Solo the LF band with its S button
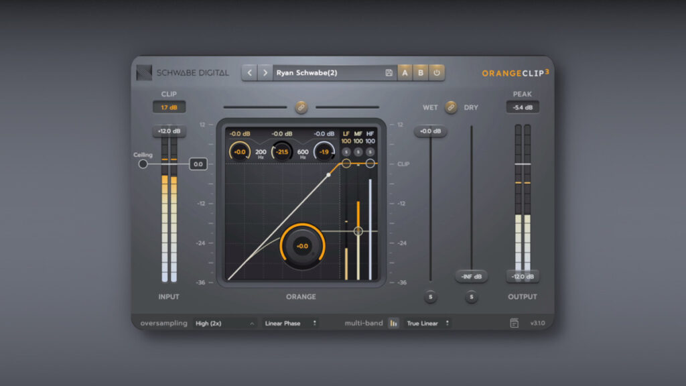The width and height of the screenshot is (686, 386). [x=346, y=151]
